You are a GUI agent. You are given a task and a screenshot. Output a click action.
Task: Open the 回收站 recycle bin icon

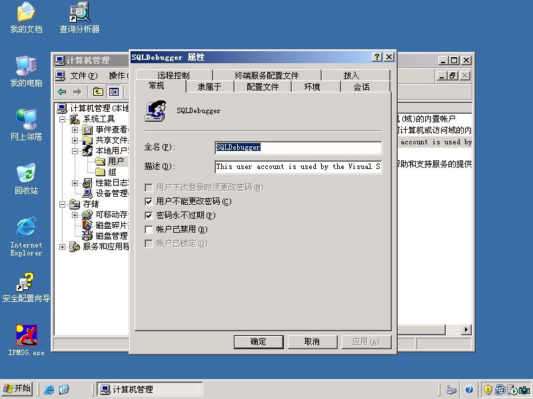coord(26,179)
